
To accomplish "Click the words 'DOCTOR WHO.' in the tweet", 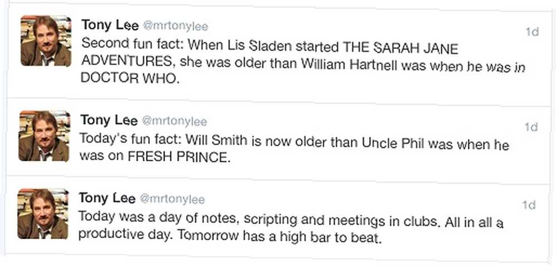I will (130, 78).
